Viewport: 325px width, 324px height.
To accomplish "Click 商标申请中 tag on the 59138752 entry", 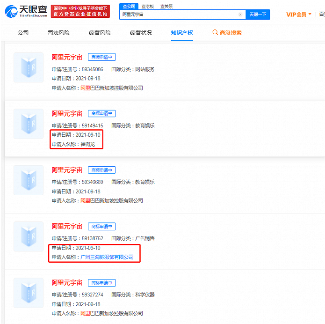I will pos(101,226).
